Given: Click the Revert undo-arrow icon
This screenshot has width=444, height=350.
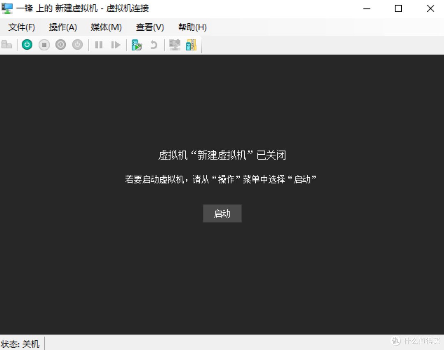Looking at the screenshot, I should click(x=153, y=45).
